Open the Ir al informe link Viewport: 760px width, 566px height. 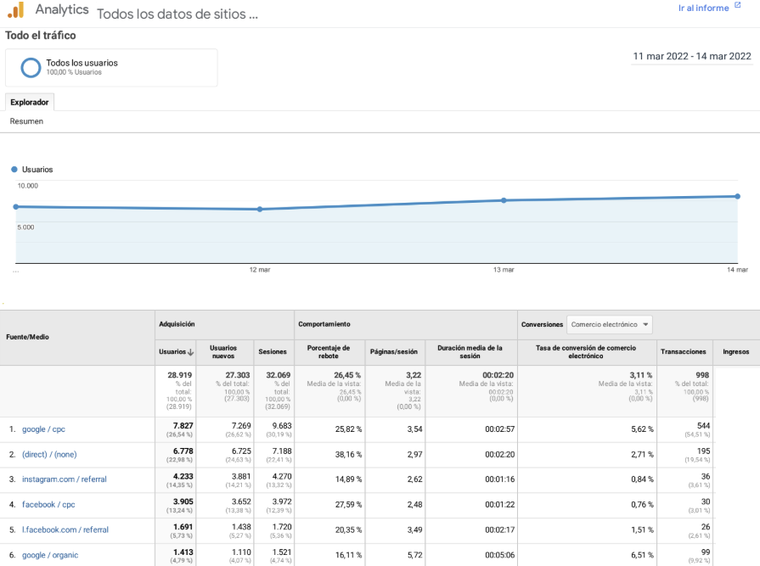point(703,8)
